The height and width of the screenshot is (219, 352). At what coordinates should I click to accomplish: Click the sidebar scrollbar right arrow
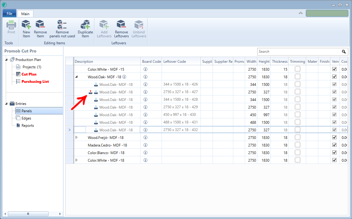coord(60,214)
